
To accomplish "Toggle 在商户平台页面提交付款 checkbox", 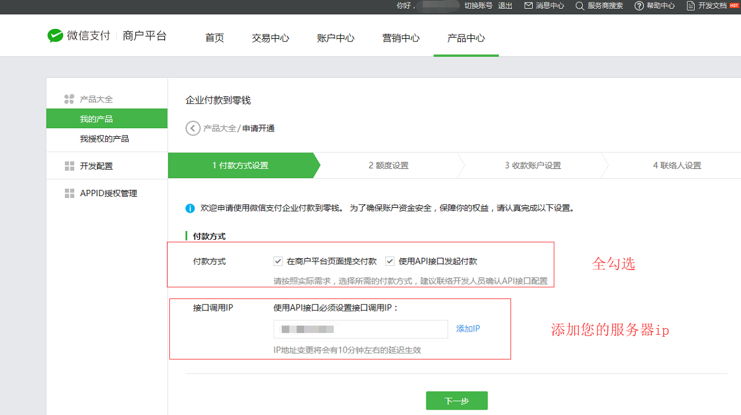I will point(278,261).
